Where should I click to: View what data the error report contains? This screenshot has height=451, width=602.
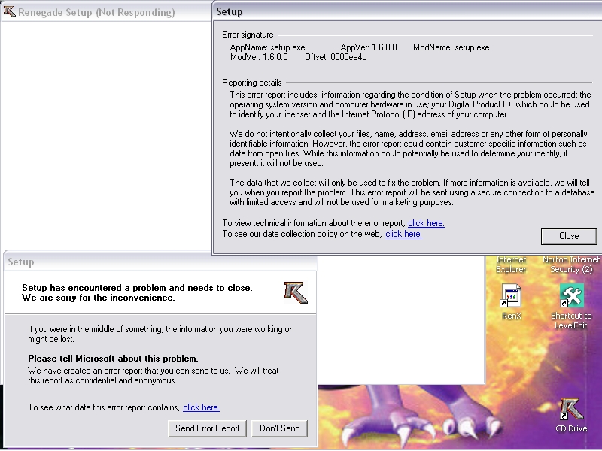pos(201,407)
